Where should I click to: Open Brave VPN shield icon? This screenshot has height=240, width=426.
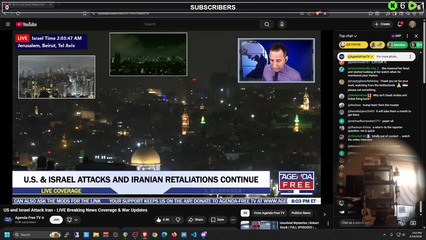point(414,13)
